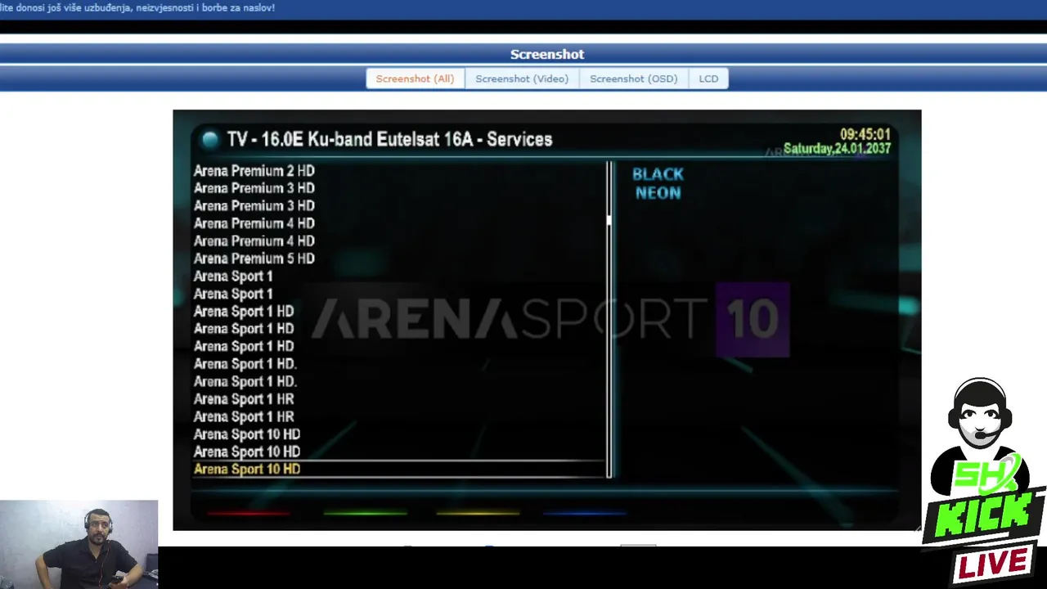The height and width of the screenshot is (589, 1047).
Task: Click the red color key bar
Action: (x=248, y=513)
